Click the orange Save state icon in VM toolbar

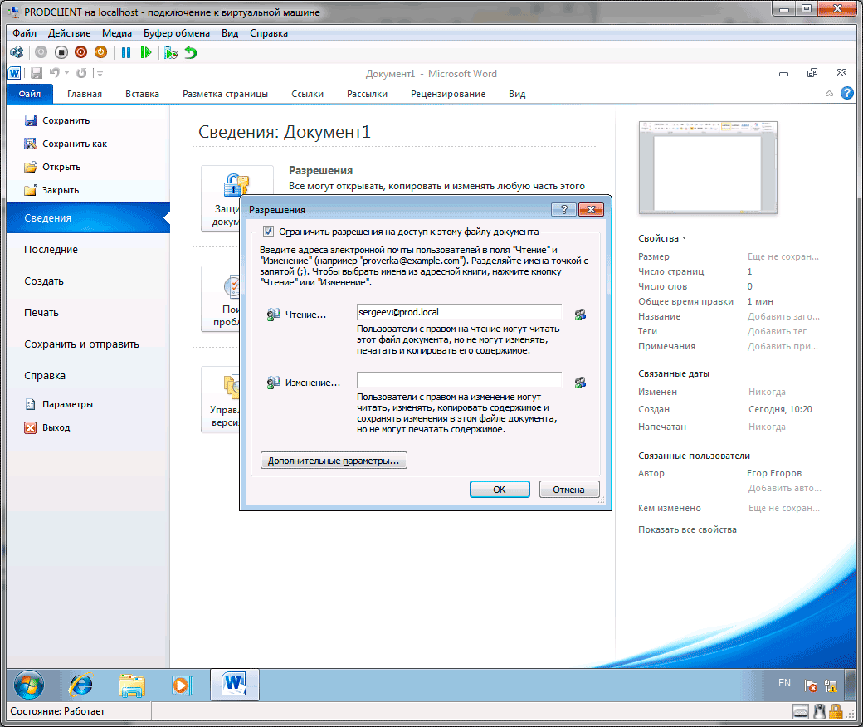pyautogui.click(x=100, y=52)
